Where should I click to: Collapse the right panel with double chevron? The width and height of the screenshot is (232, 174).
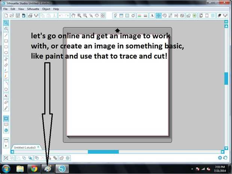(x=226, y=22)
